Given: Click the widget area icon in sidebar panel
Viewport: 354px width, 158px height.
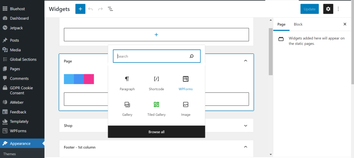Looking at the screenshot, I should point(281,39).
